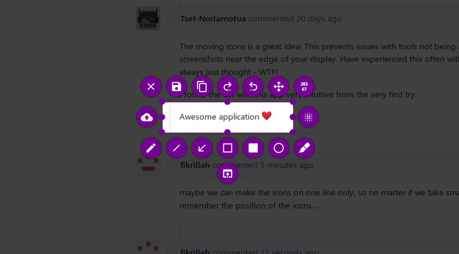Select the pixelate blur tool
Screen dimensions: 459x254
coord(308,117)
